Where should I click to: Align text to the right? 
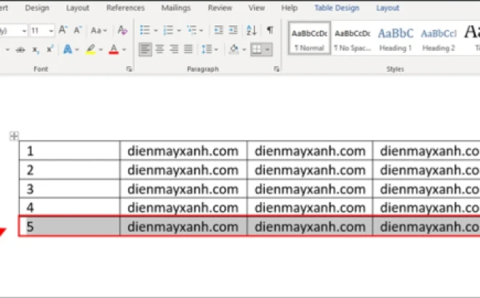[174, 49]
